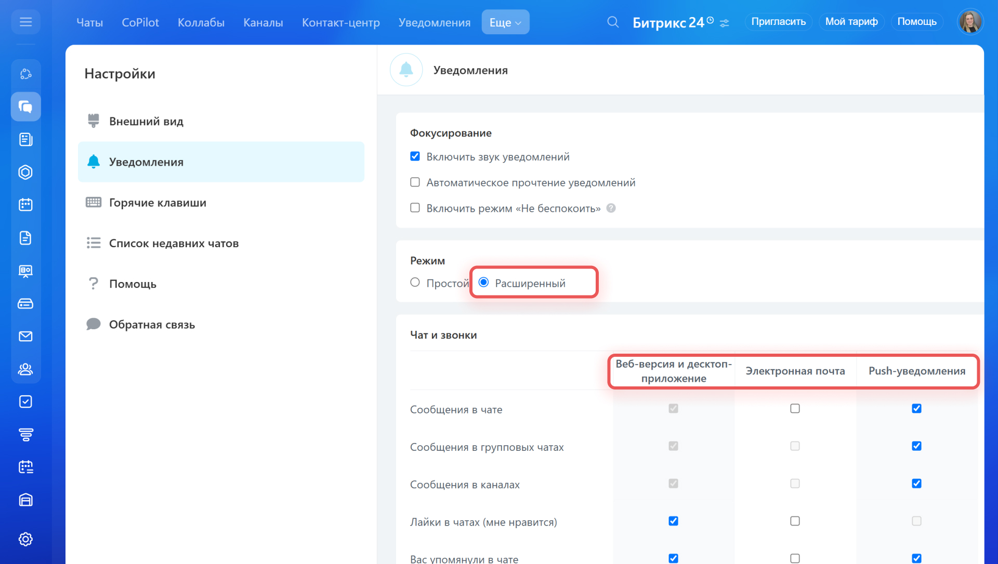Click the bell icon in Уведомления header
998x564 pixels.
(x=406, y=70)
